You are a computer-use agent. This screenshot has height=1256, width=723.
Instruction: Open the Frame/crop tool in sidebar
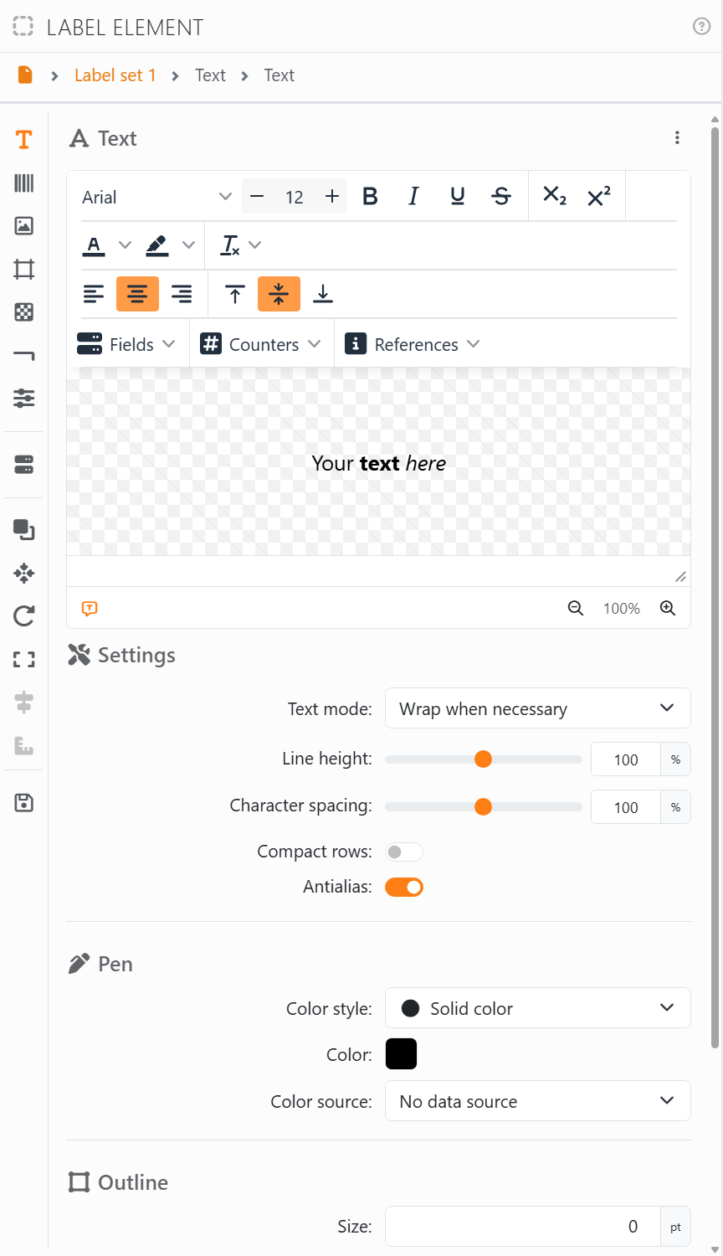coord(23,269)
